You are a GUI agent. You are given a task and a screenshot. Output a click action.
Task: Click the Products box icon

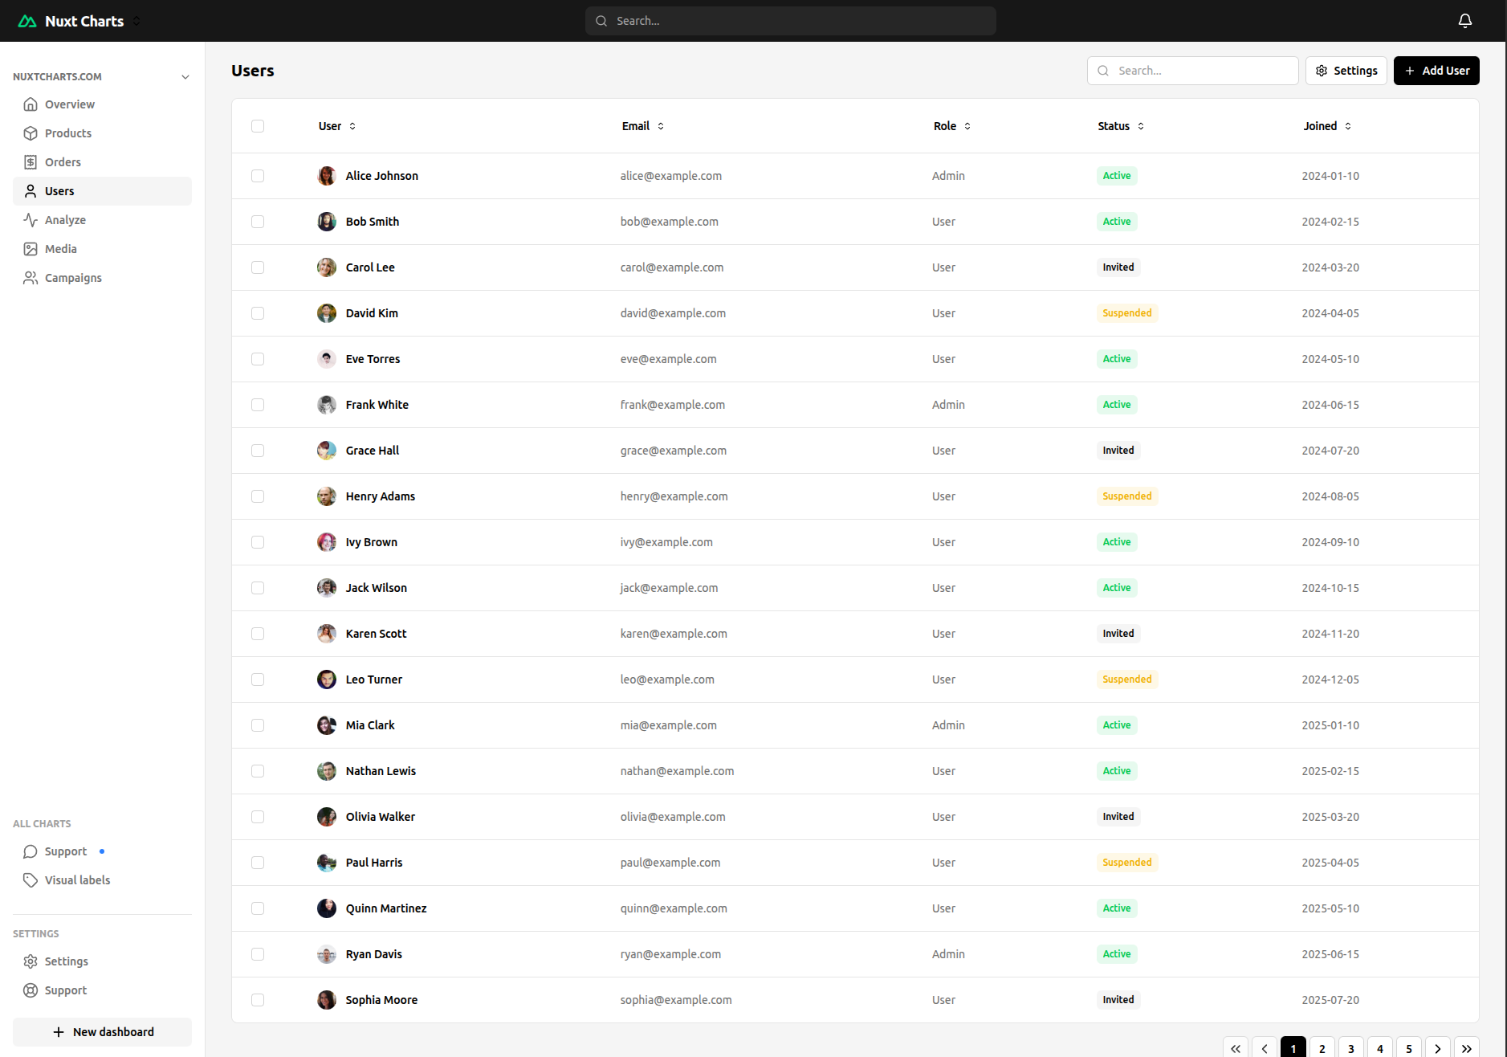point(31,133)
